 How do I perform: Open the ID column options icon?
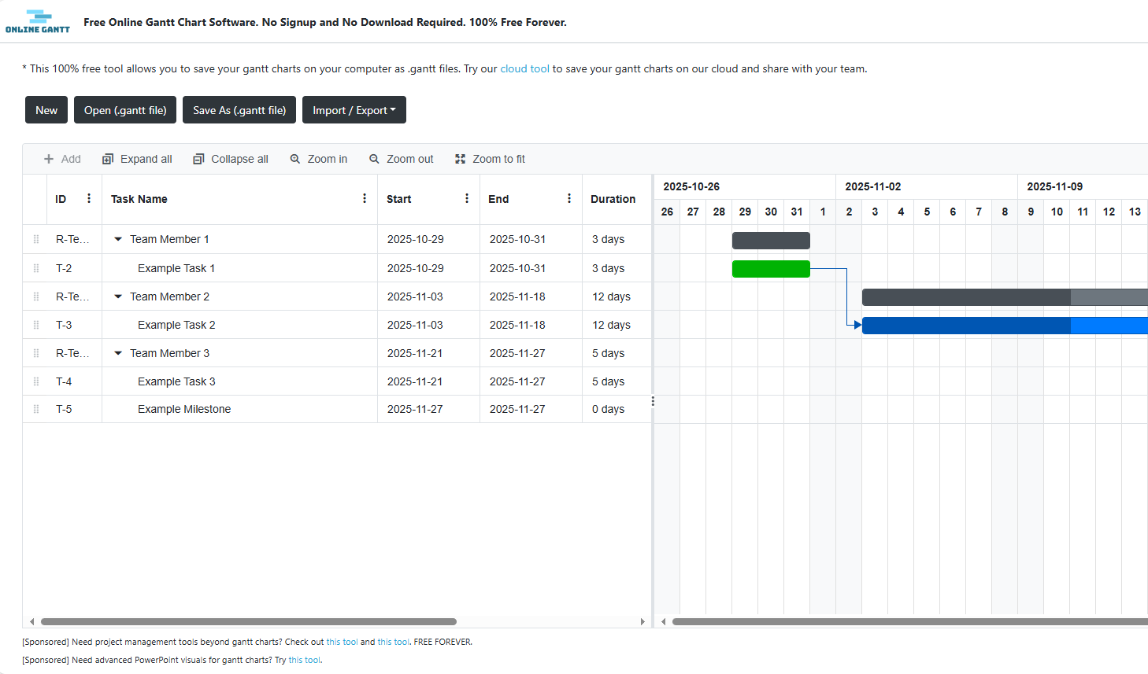click(x=88, y=198)
